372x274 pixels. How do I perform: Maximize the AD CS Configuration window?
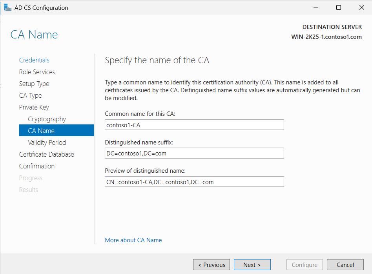click(x=339, y=7)
